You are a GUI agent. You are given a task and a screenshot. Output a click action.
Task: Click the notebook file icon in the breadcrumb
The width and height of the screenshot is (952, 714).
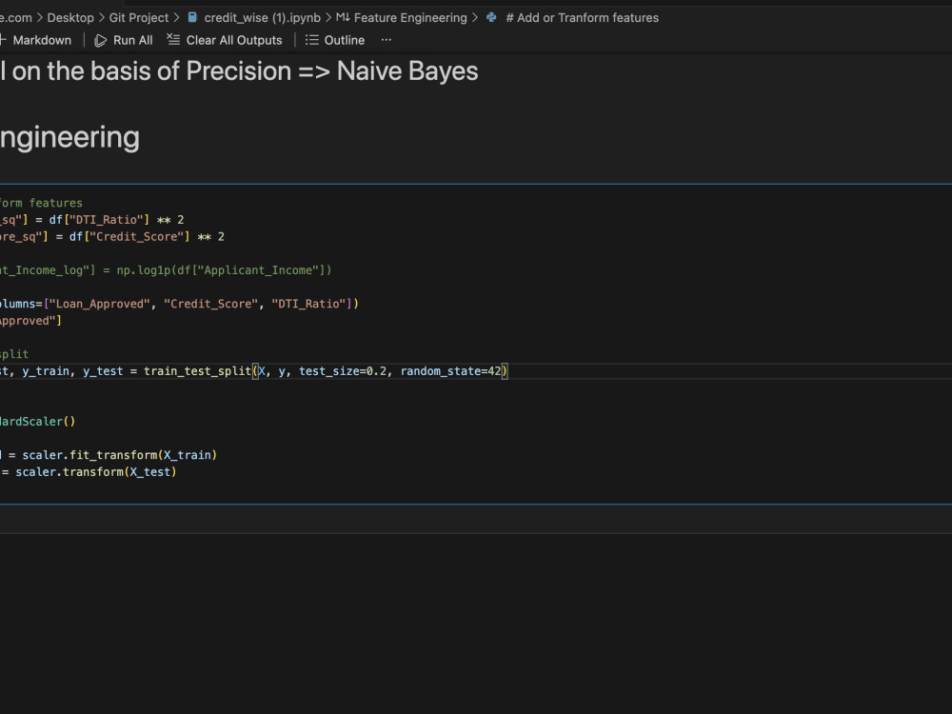point(192,17)
